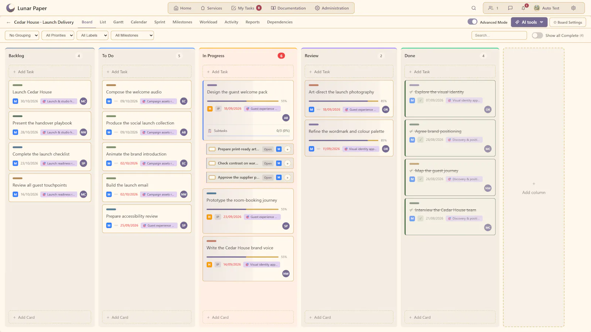
Task: Open the No Grouping dropdown
Action: point(22,35)
